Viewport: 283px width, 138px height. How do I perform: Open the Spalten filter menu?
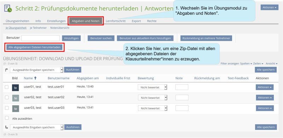tap(246, 64)
